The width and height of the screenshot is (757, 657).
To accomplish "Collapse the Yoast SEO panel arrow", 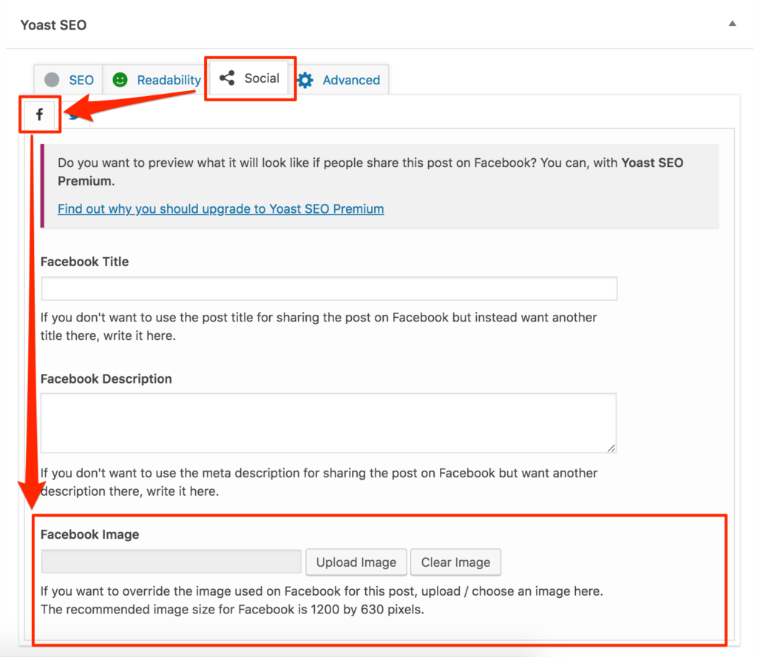I will click(732, 24).
